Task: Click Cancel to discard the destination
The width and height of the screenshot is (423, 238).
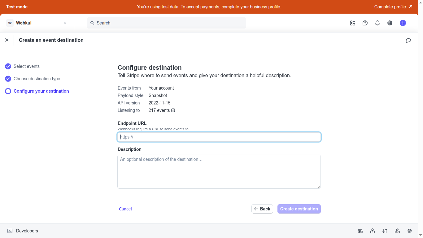Action: (x=125, y=209)
